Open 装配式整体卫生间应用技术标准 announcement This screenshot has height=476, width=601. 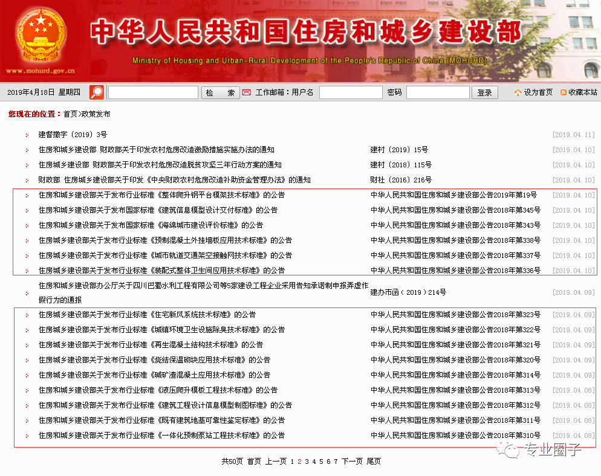tap(161, 271)
